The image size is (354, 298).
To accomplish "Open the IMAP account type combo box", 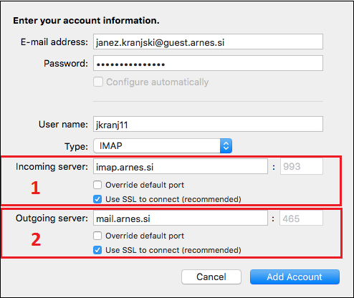I will (x=163, y=145).
